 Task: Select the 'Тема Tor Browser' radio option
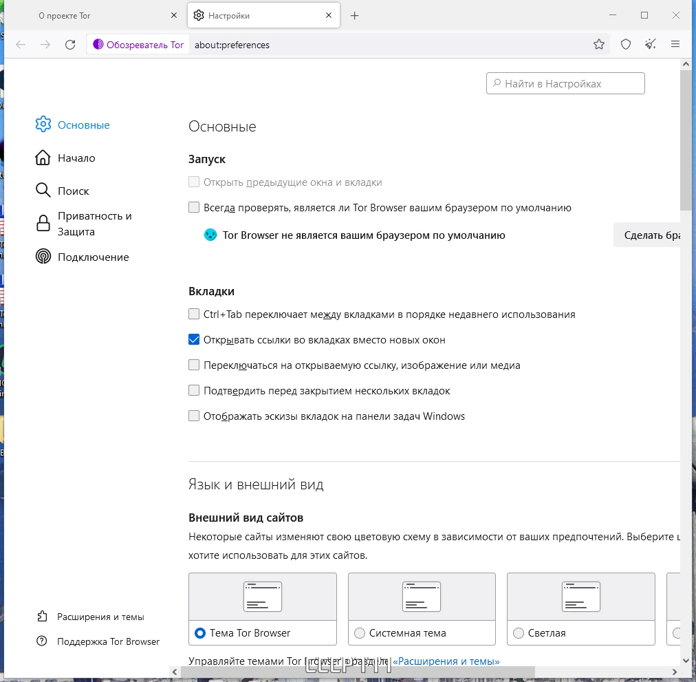coord(200,632)
